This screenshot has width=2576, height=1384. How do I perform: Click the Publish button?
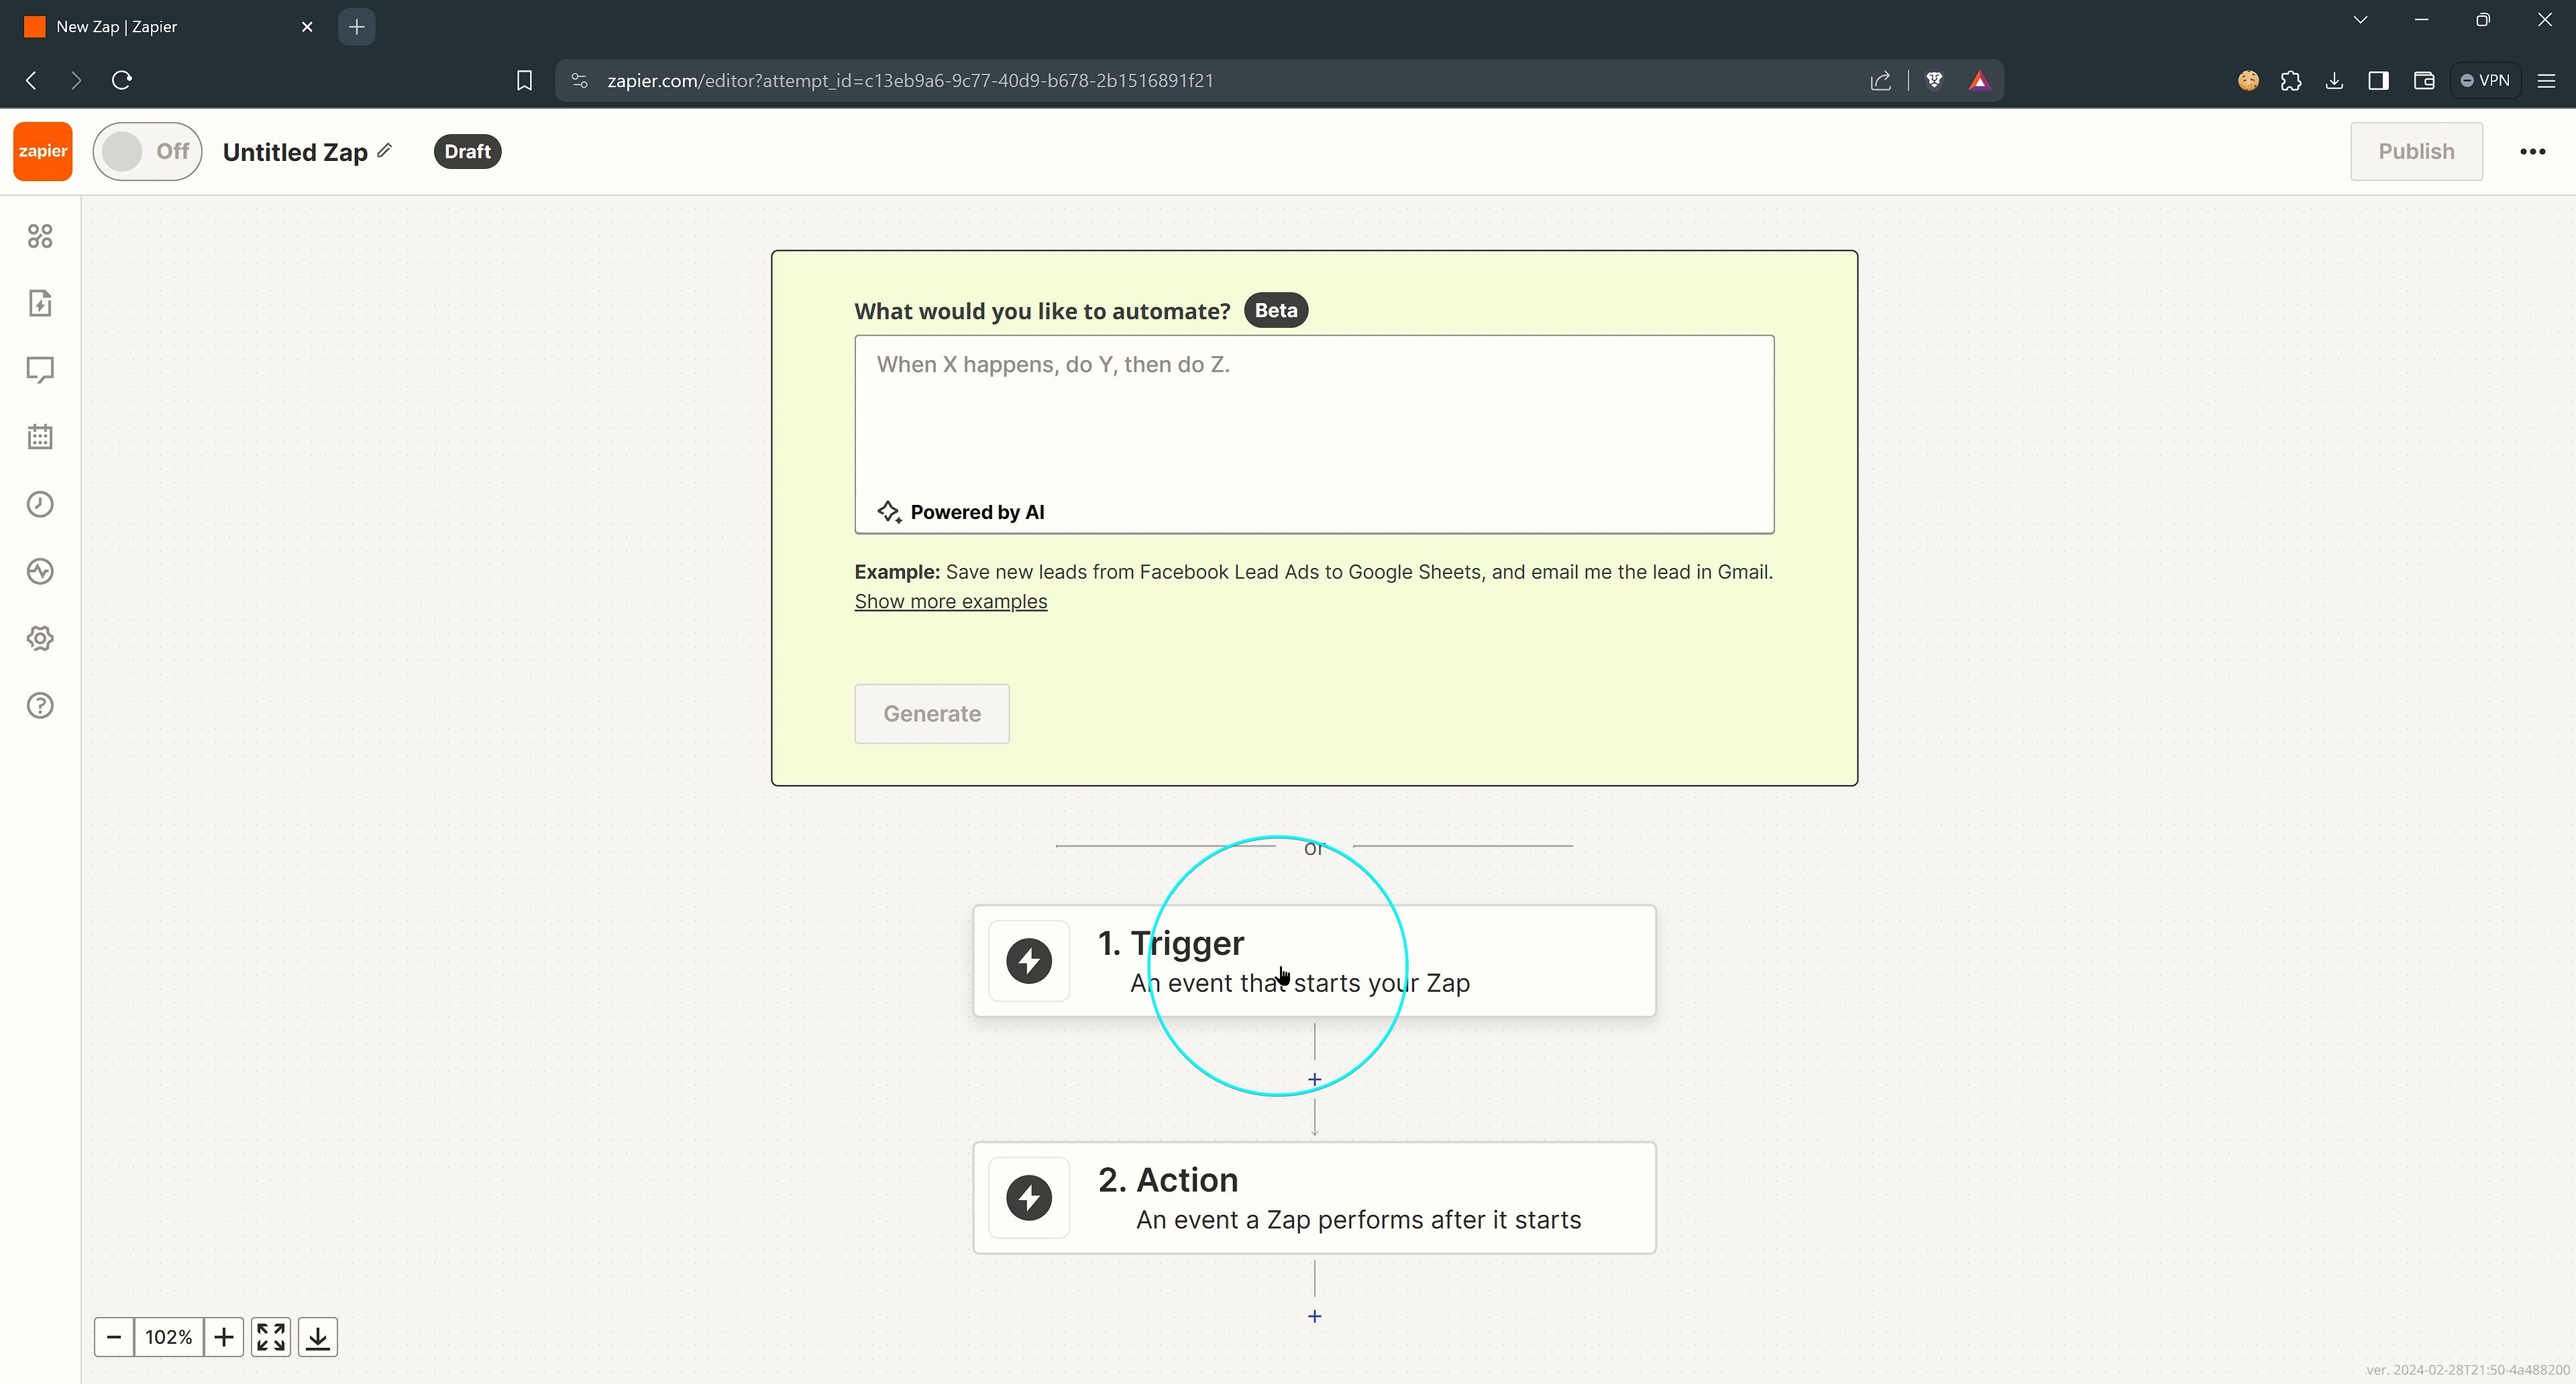coord(2416,152)
